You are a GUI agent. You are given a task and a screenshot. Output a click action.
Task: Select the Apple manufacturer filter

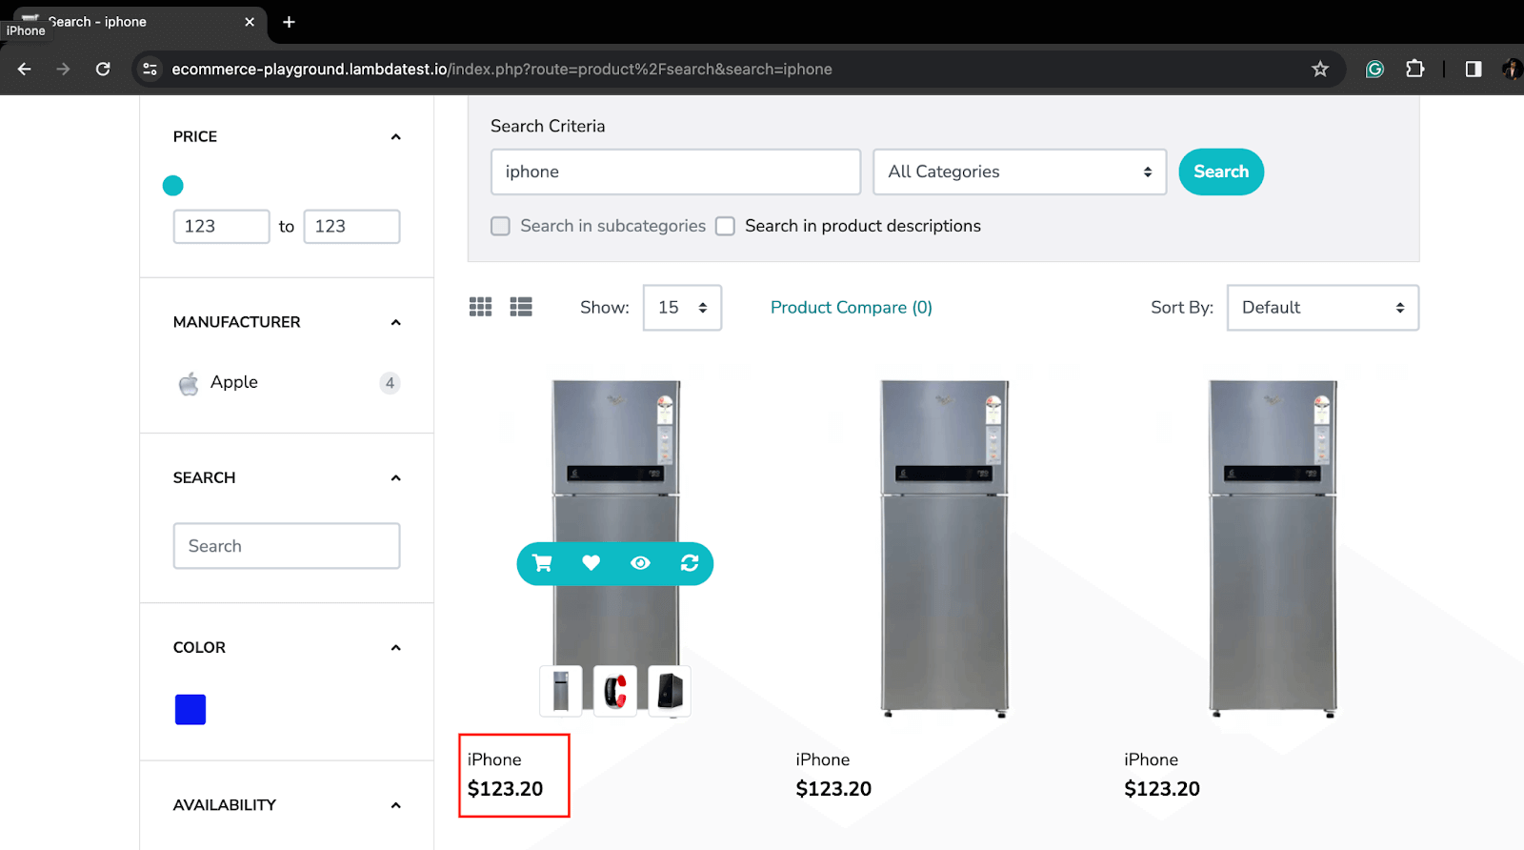[x=234, y=382]
